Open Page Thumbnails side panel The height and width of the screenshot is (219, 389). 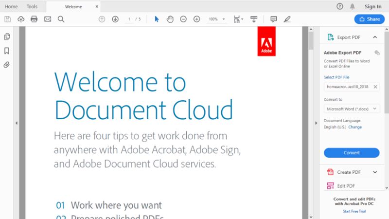pos(7,37)
